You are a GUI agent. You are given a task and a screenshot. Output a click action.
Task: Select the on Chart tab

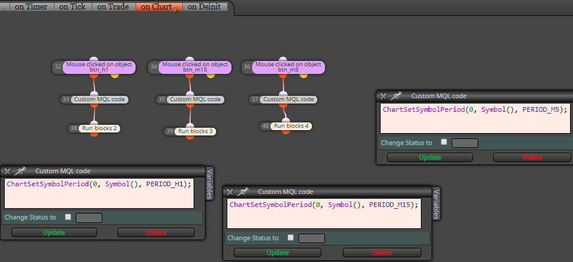[x=159, y=7]
